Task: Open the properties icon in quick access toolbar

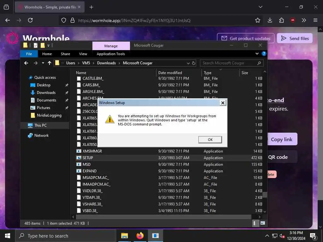Action: click(36, 45)
